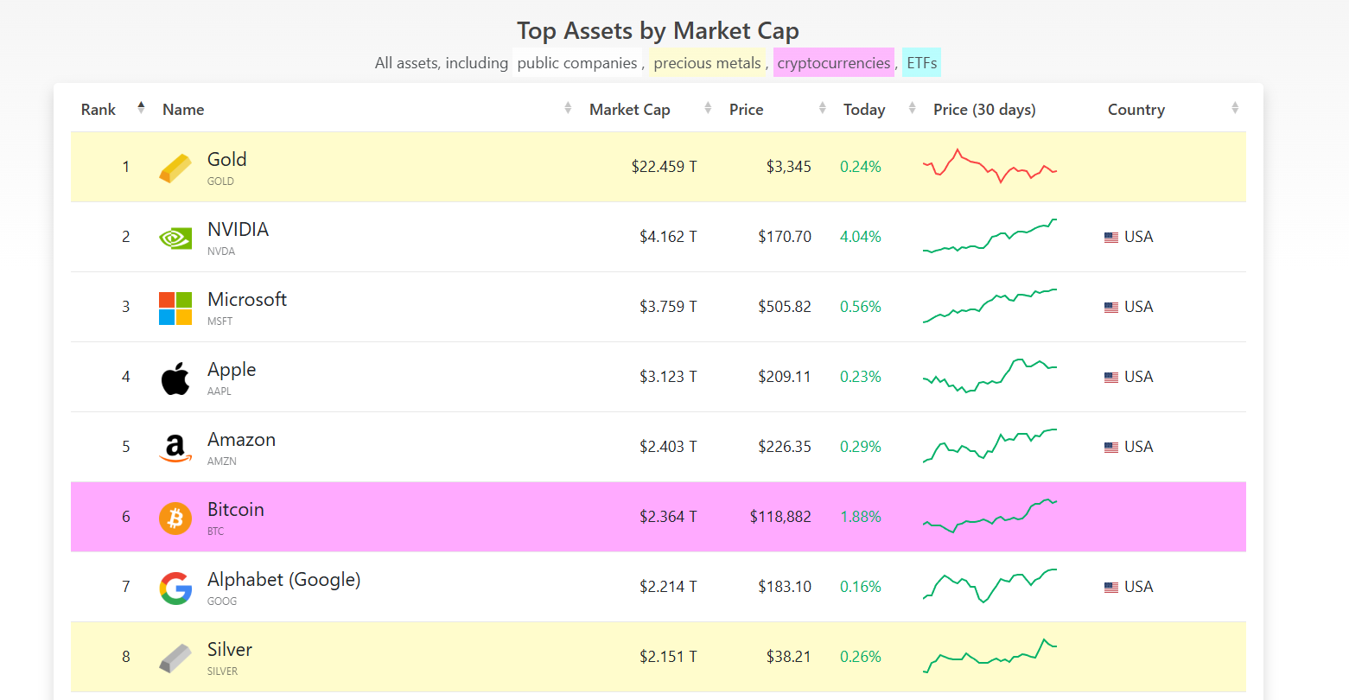
Task: Click the USA flag in NVIDIA row
Action: pyautogui.click(x=1111, y=238)
